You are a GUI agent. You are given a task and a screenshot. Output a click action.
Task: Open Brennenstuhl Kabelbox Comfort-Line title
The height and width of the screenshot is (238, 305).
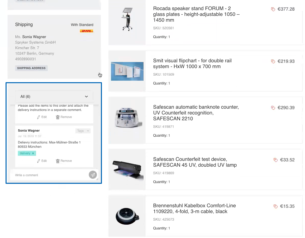[x=194, y=209]
